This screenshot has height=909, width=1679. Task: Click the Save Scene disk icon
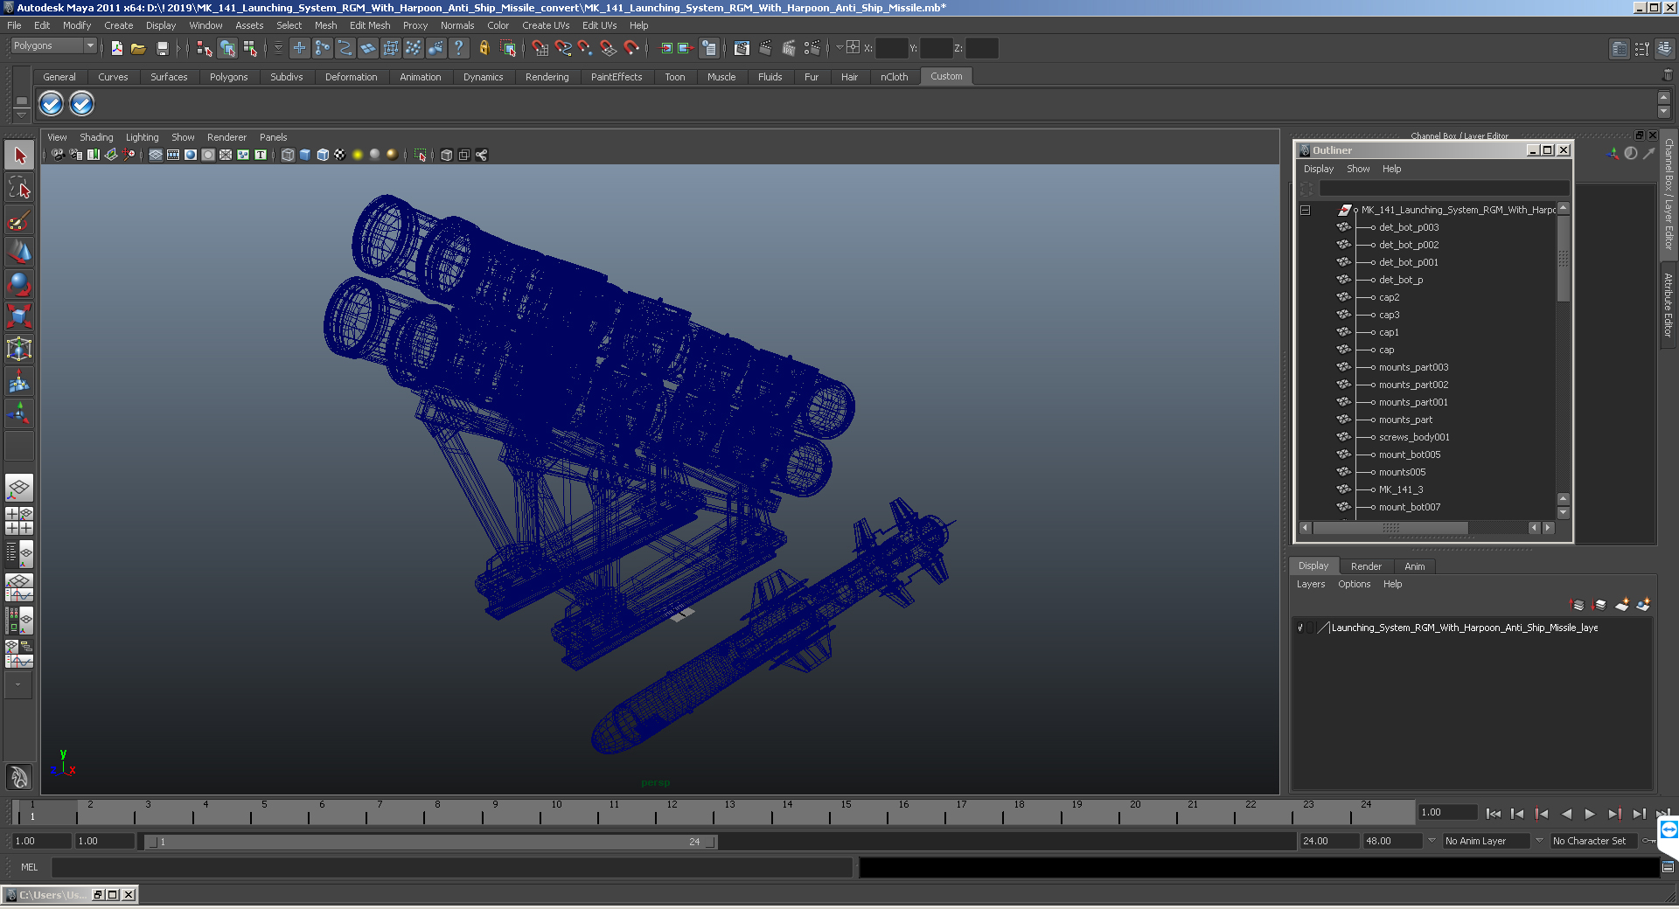[x=162, y=48]
